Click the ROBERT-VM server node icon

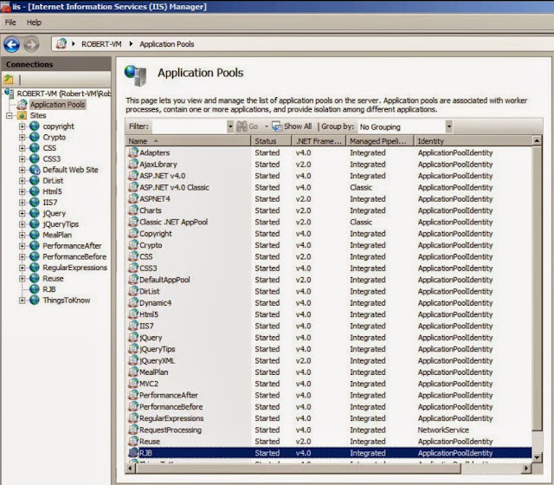[x=9, y=94]
